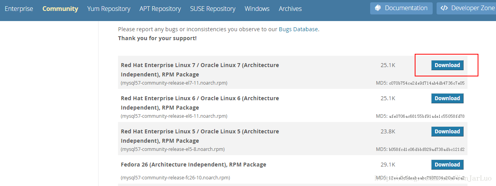Open the Yum Repository tab
Screen dimensions: 496x186
click(x=109, y=9)
